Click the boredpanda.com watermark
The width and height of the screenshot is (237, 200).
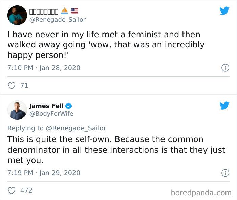201,193
